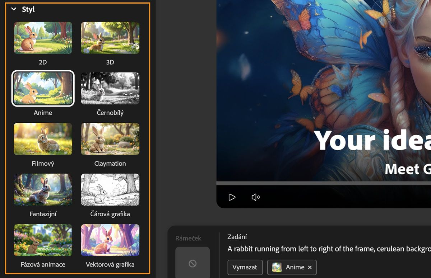Click the Anime style chip icon
431x278 pixels.
(277, 267)
